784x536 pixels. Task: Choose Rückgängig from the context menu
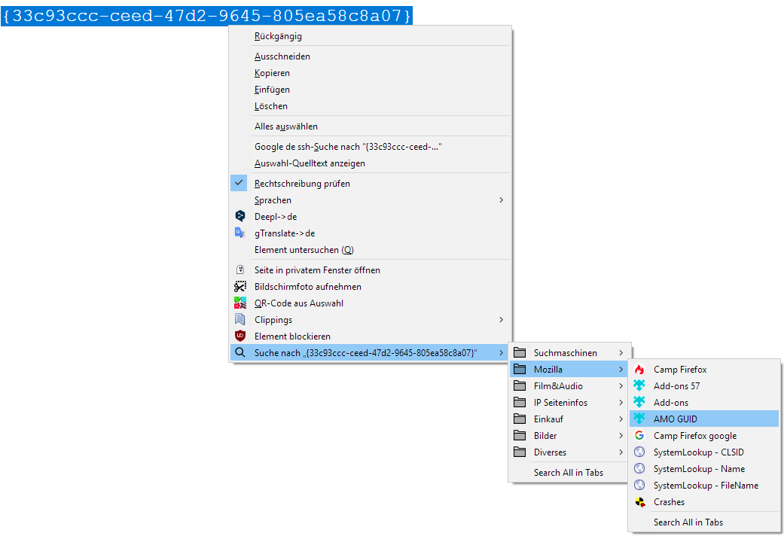(371, 36)
